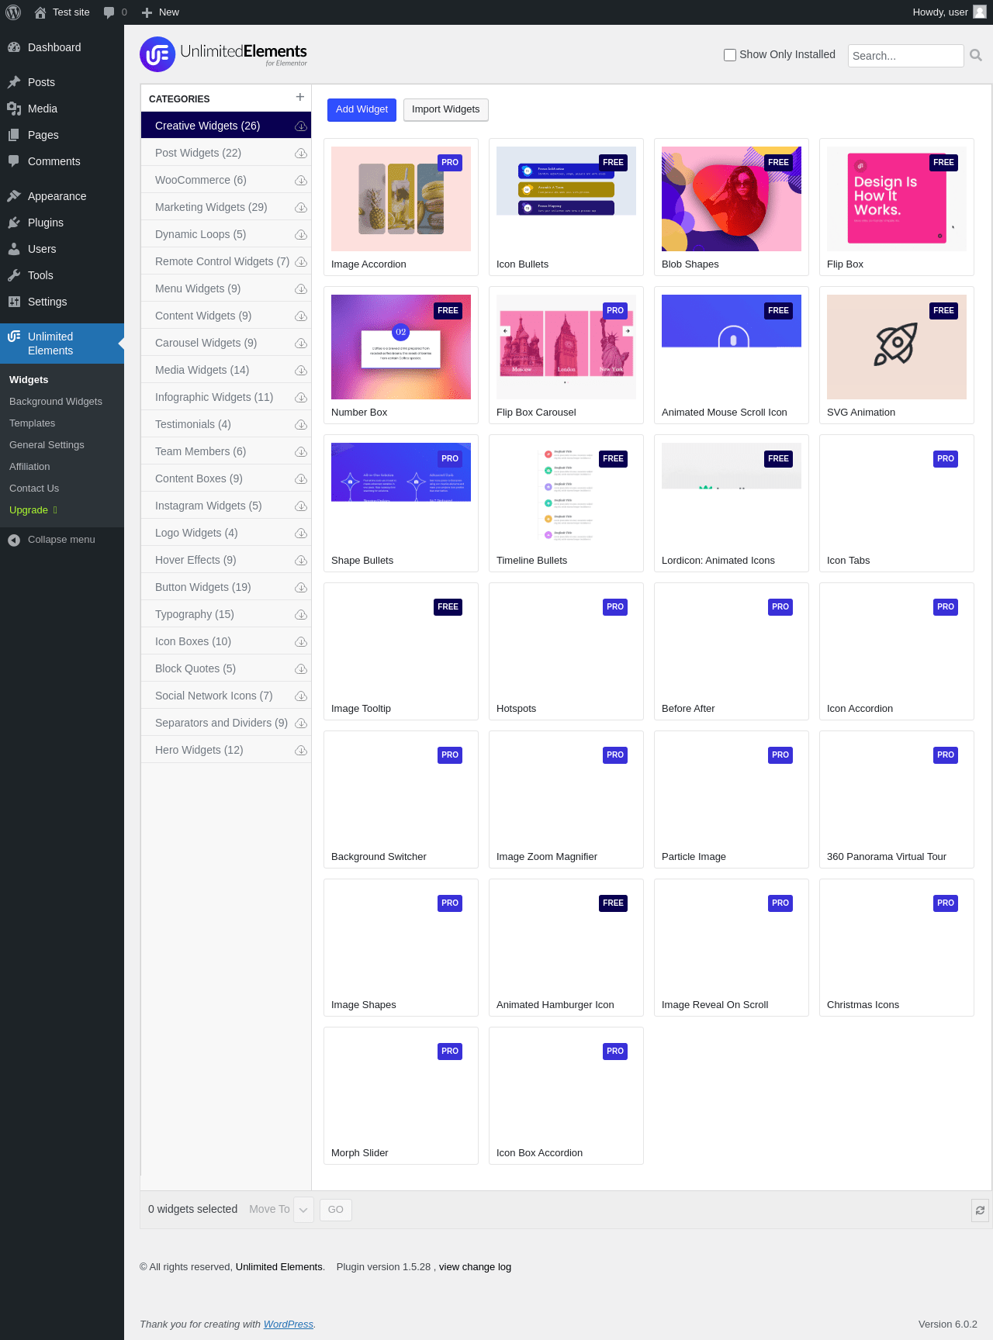Viewport: 993px width, 1340px height.
Task: Click the Add Widget button
Action: point(362,110)
